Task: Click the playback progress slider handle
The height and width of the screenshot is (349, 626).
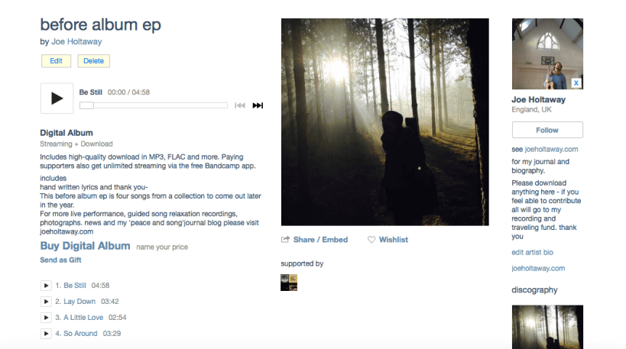Action: tap(86, 105)
